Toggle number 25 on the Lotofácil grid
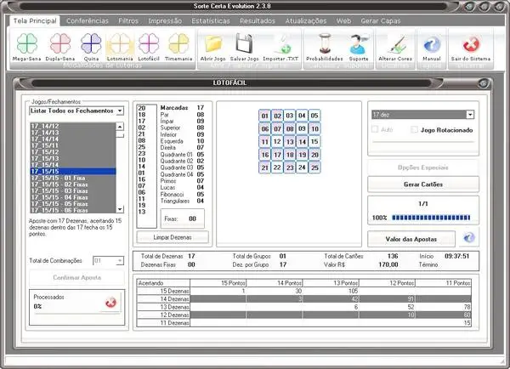510x369 pixels. 314,167
